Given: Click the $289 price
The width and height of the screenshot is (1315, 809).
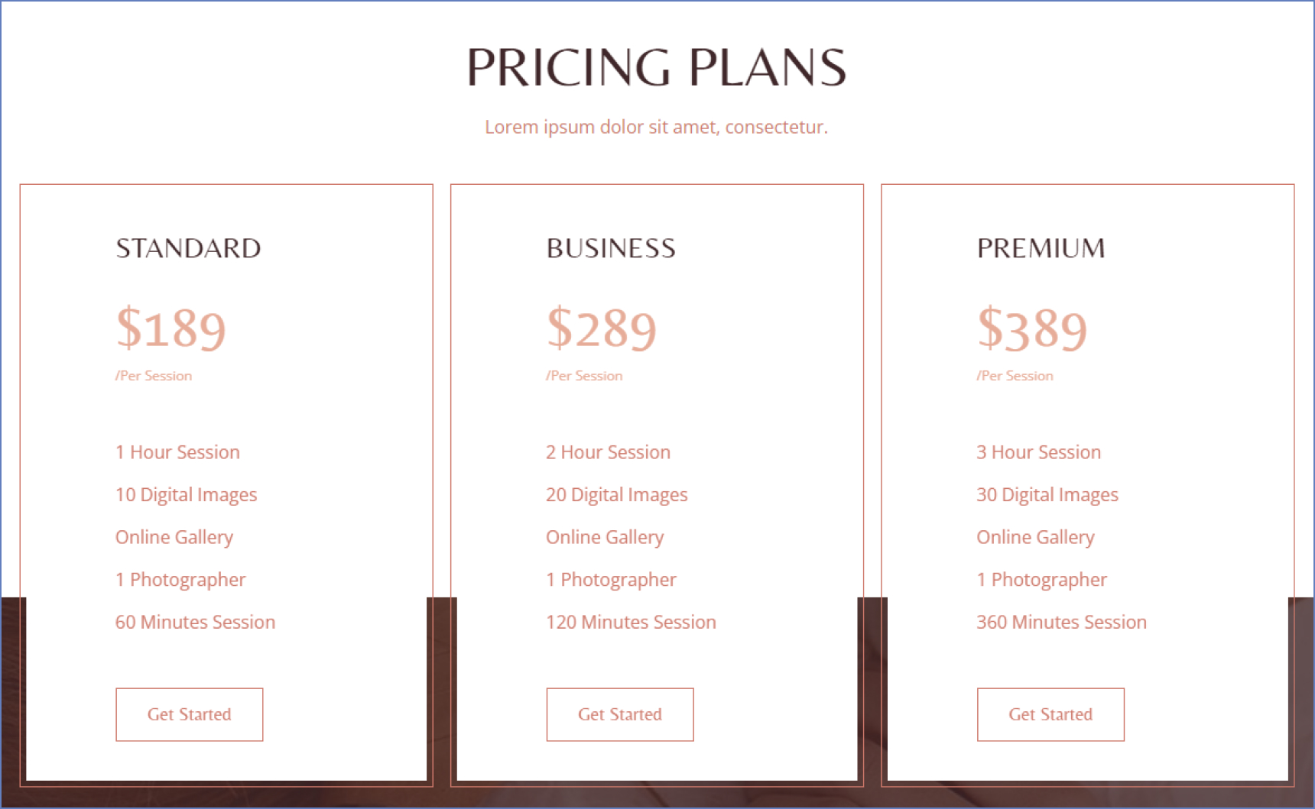Looking at the screenshot, I should pos(602,328).
